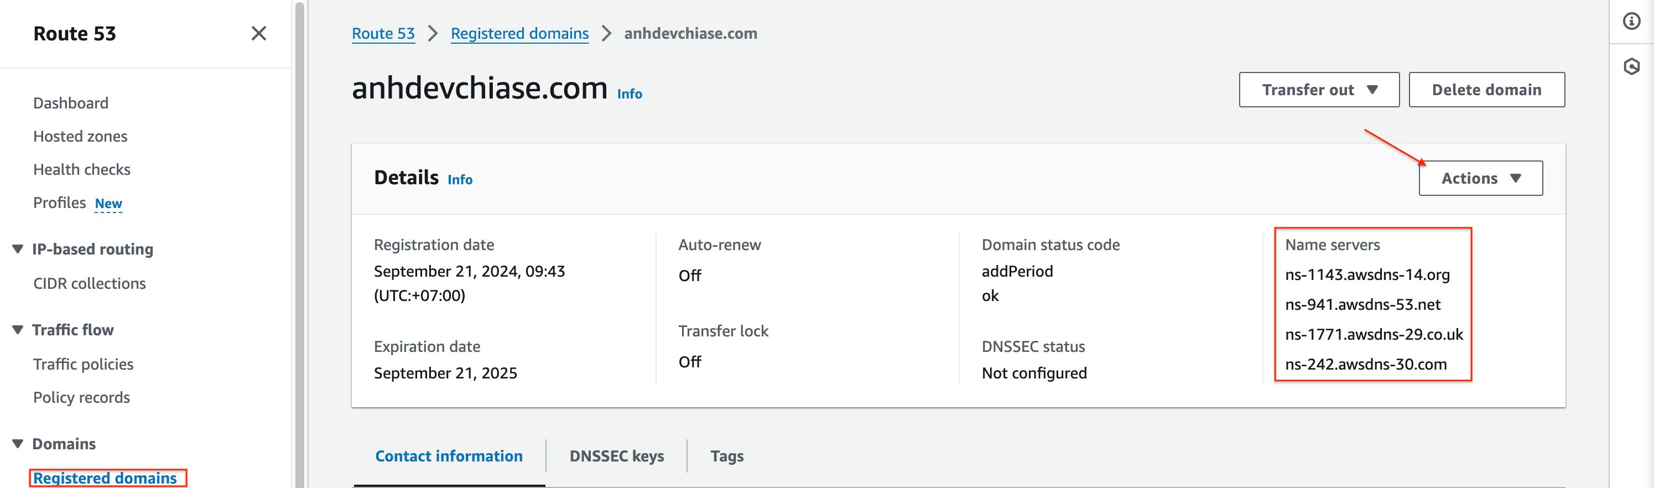The height and width of the screenshot is (488, 1654).
Task: Open the Dashboard sidebar item
Action: click(x=71, y=103)
